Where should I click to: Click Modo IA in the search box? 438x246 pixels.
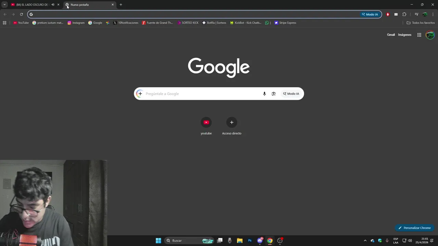pos(291,94)
